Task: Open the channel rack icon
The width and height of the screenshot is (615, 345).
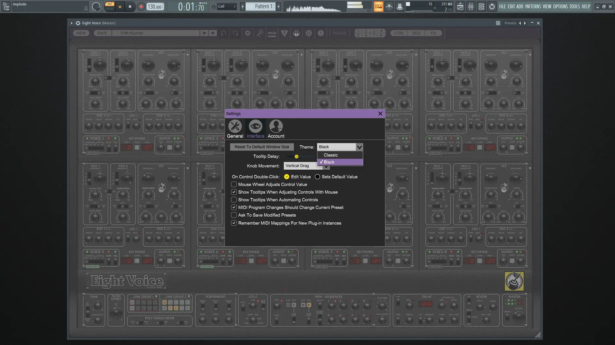Action: pos(481,7)
